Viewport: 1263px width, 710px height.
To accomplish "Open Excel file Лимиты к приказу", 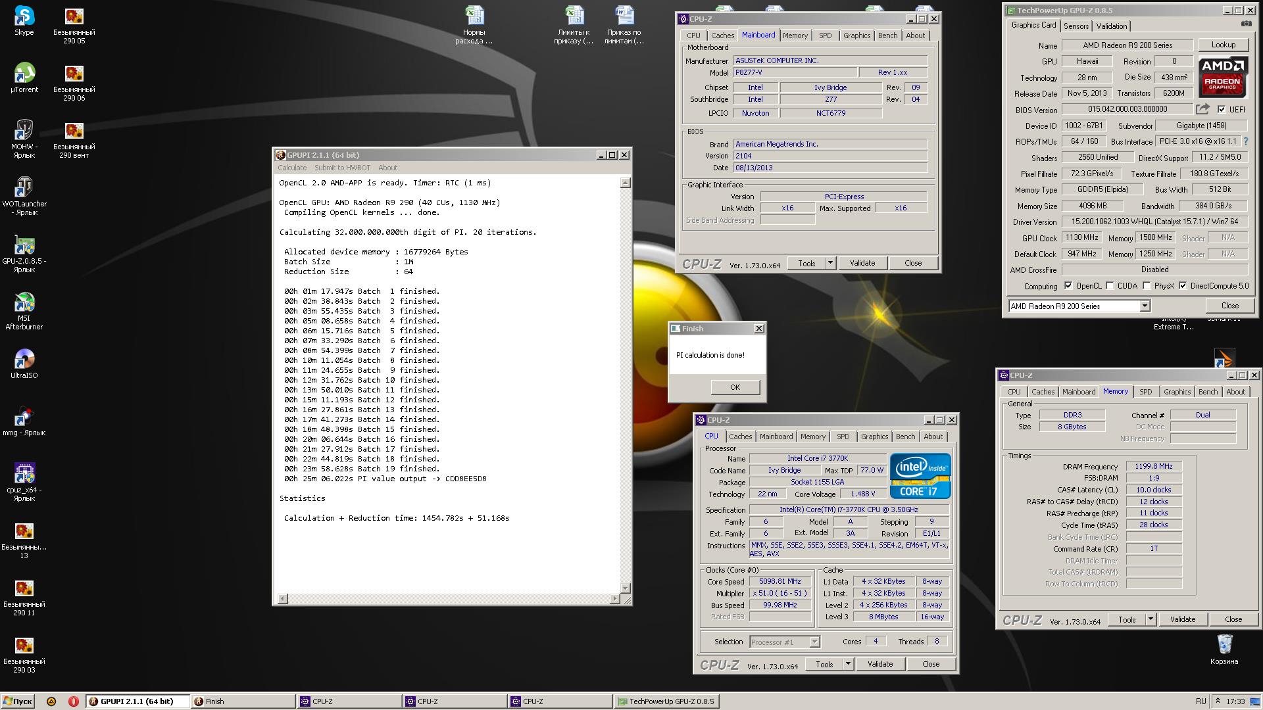I will click(x=574, y=24).
